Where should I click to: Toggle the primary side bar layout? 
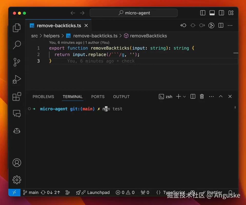point(203,13)
